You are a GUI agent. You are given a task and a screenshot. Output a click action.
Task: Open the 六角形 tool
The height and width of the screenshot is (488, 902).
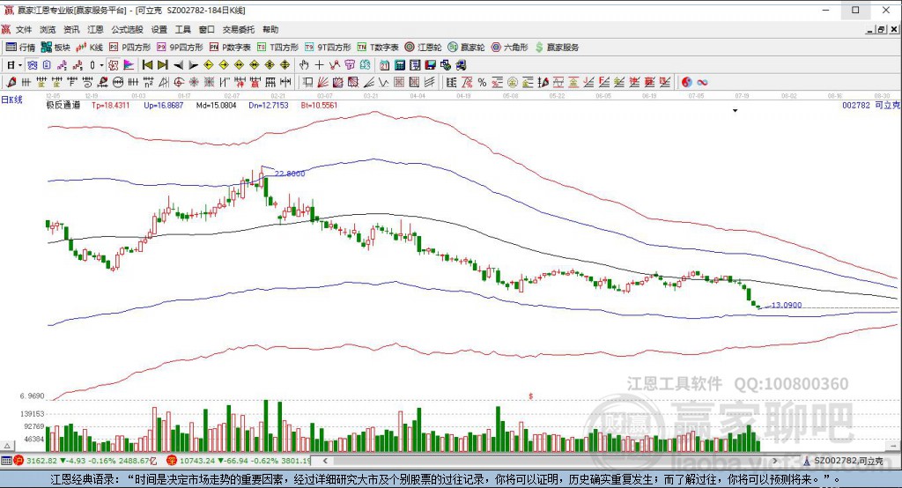click(510, 48)
